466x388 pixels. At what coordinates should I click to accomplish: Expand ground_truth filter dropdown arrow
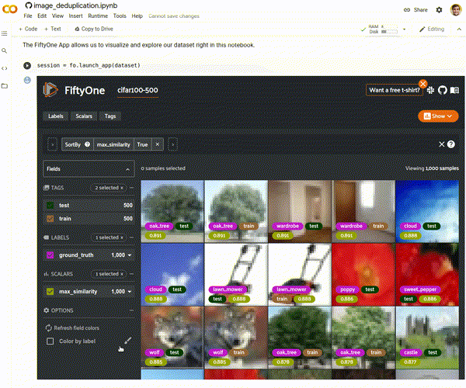click(x=130, y=255)
